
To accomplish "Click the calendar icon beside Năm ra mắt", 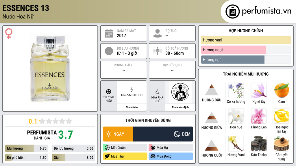I will [x=109, y=33].
